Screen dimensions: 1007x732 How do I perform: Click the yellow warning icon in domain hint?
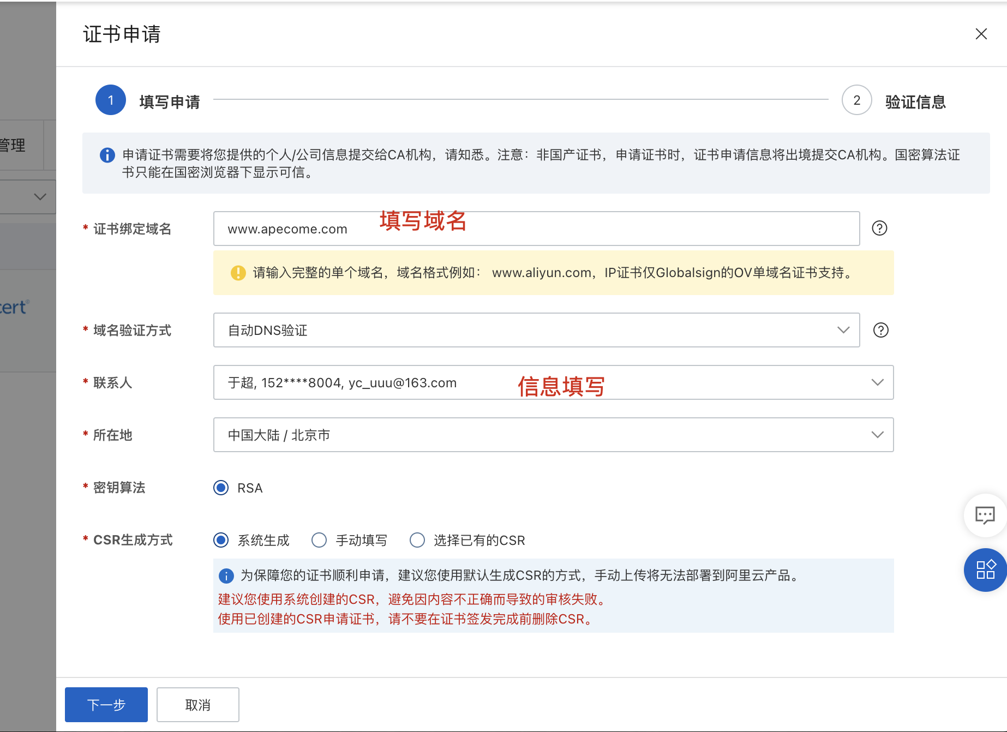tap(238, 273)
